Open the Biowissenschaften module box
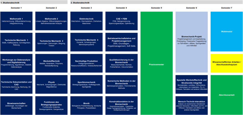This screenshot has height=115, width=243. [x=16, y=105]
